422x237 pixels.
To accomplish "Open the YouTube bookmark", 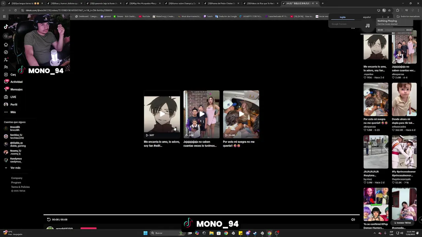I will [144, 16].
